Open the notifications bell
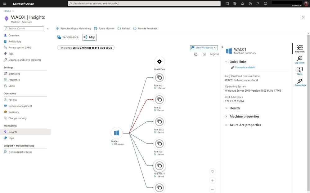The height and width of the screenshot is (193, 310). 242,3
